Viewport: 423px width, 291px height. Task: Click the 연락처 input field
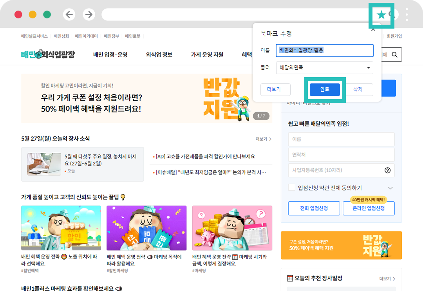coord(341,155)
